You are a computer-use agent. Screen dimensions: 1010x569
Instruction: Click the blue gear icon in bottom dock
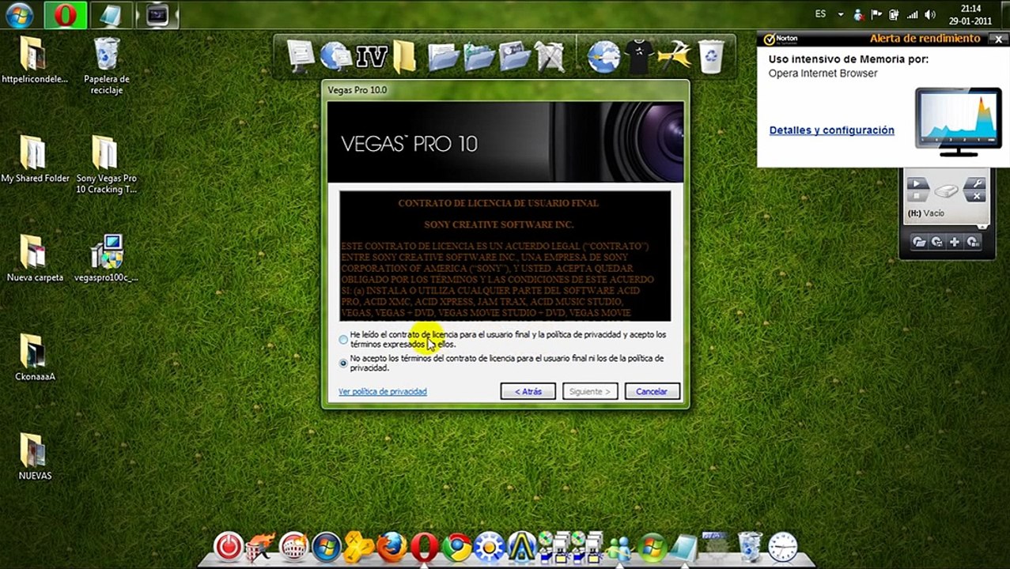(489, 547)
